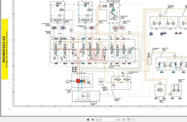The image size is (187, 122).
Task: Click the green circle symbol at top of schematic
Action: tap(113, 10)
